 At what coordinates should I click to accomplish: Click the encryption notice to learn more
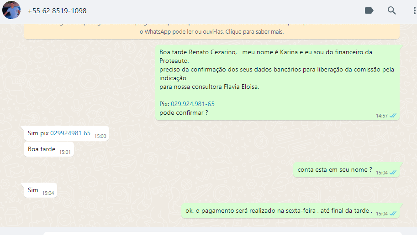[x=211, y=31]
